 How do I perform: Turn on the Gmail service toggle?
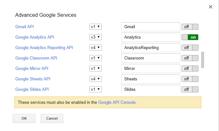(x=190, y=27)
